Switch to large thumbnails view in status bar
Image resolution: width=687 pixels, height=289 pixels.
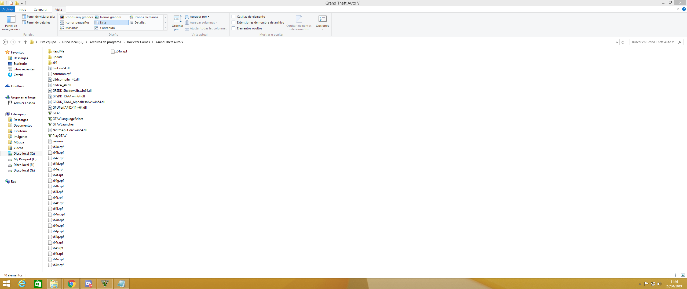point(683,275)
